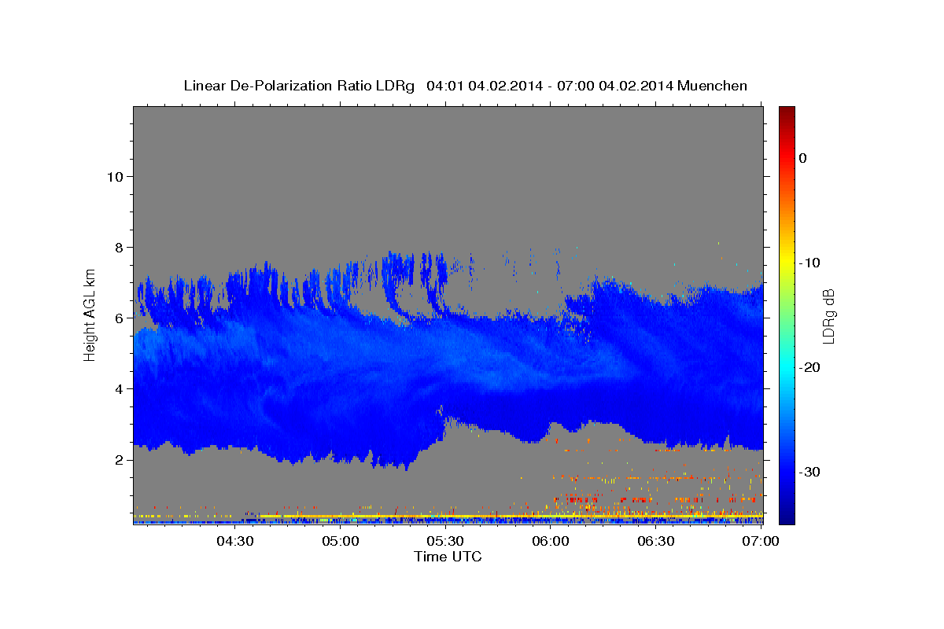Click the 05:00 time tick label
The image size is (944, 629).
pos(341,541)
